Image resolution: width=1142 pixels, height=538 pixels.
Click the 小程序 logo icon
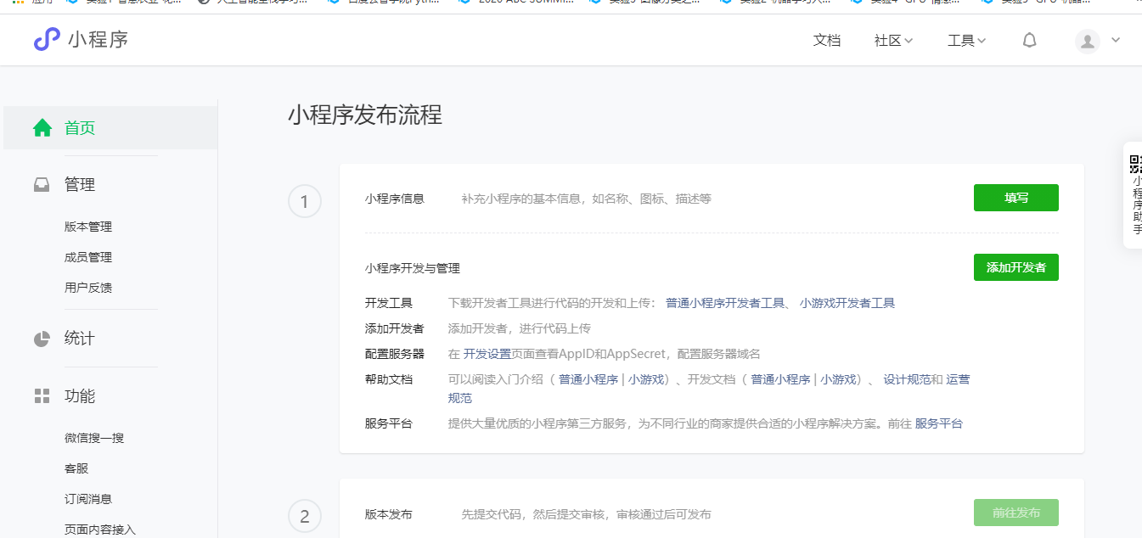pyautogui.click(x=47, y=39)
